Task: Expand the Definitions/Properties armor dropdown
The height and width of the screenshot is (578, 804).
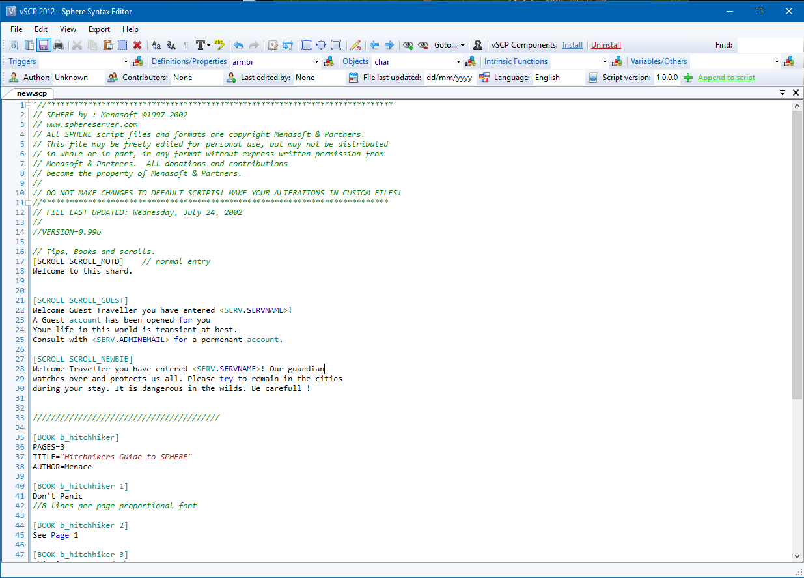Action: [x=316, y=62]
